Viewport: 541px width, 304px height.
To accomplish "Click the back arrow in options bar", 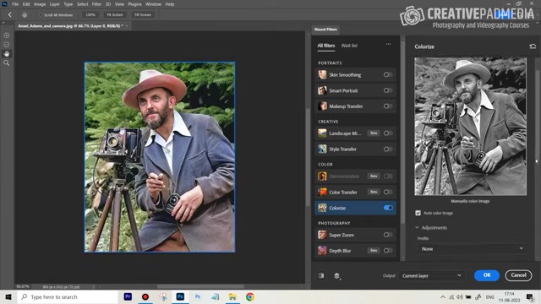I will pos(9,15).
